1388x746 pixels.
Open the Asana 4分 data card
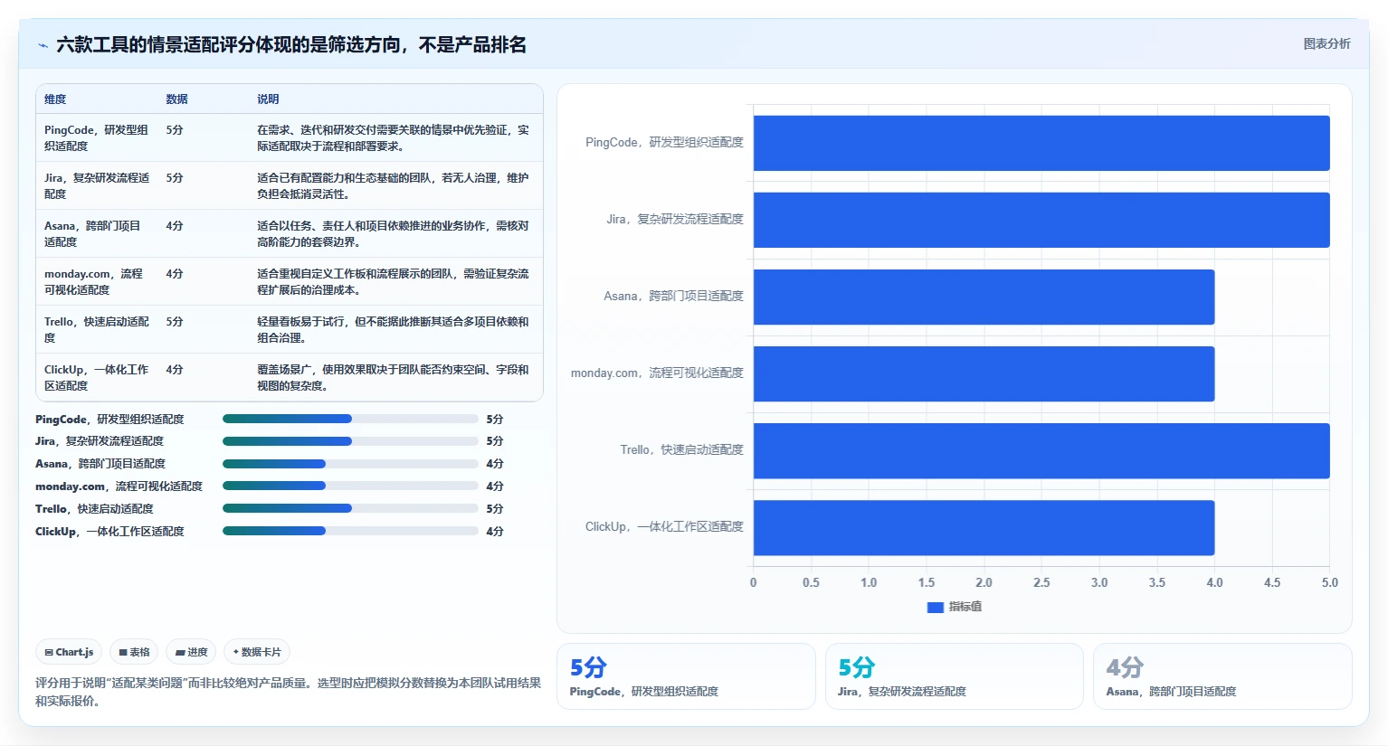pyautogui.click(x=1222, y=676)
